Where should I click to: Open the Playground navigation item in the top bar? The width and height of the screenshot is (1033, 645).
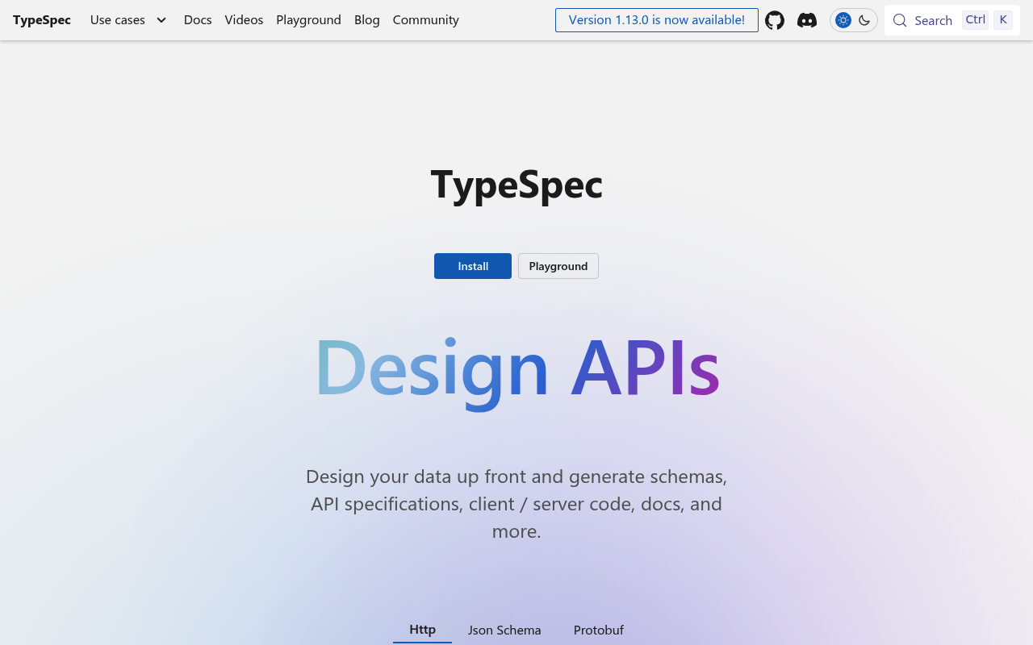tap(308, 20)
